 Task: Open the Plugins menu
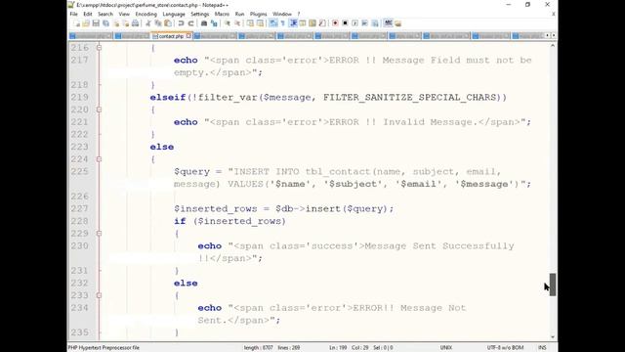click(258, 14)
